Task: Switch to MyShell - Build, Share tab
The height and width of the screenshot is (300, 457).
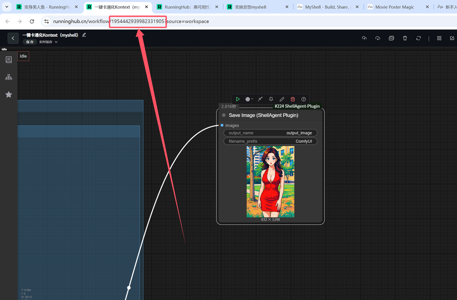Action: (328, 7)
